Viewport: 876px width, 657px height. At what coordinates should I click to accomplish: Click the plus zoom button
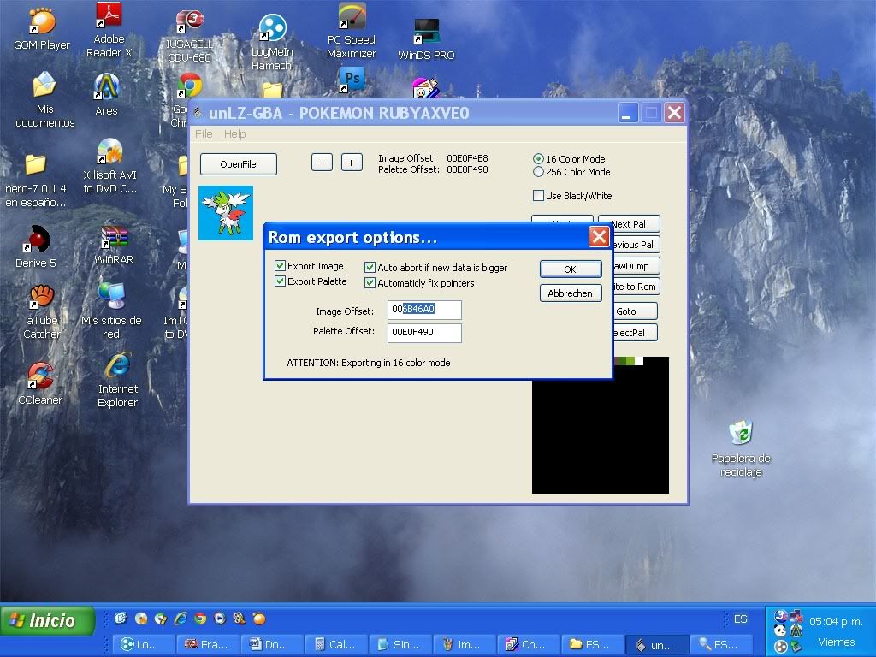click(352, 163)
